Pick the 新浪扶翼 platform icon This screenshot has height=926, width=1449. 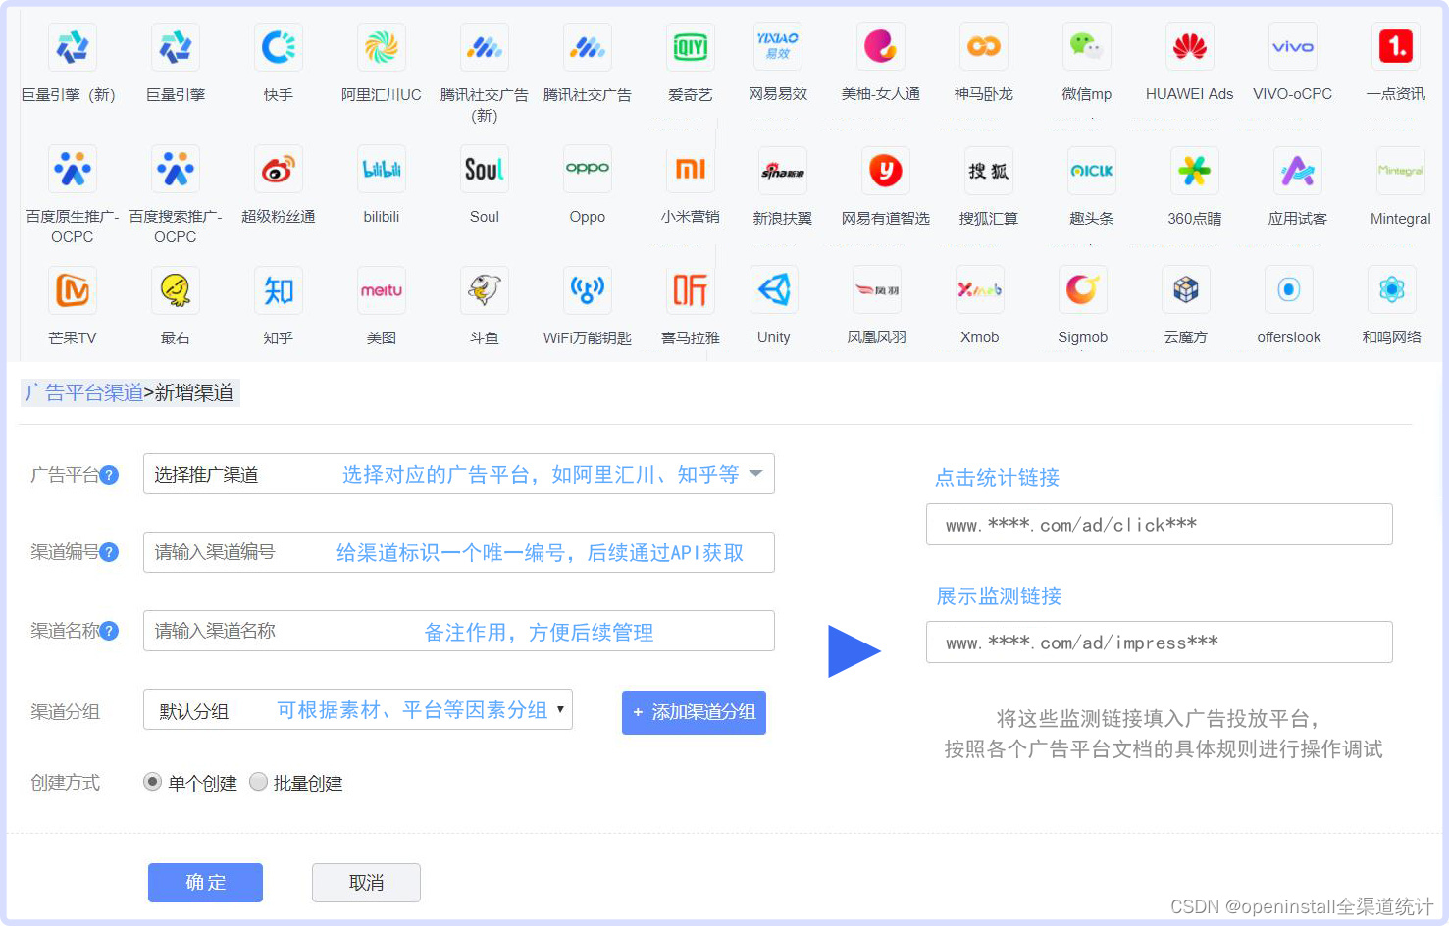(x=783, y=171)
